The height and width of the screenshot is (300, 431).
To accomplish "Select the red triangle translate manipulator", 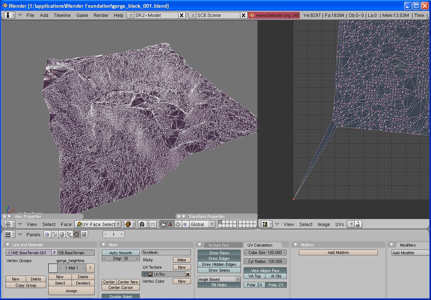I will [170, 224].
